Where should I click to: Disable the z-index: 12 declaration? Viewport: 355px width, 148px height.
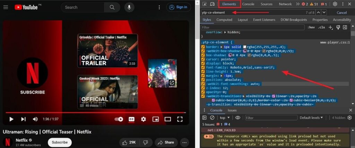(203, 88)
